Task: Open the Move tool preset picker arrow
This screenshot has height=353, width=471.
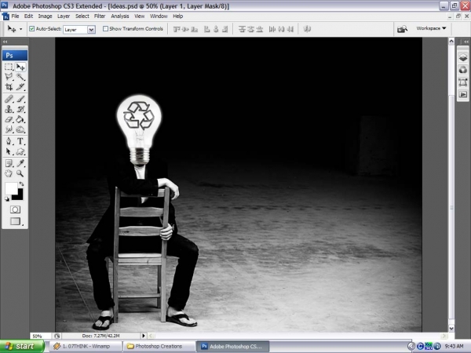Action: (x=20, y=29)
